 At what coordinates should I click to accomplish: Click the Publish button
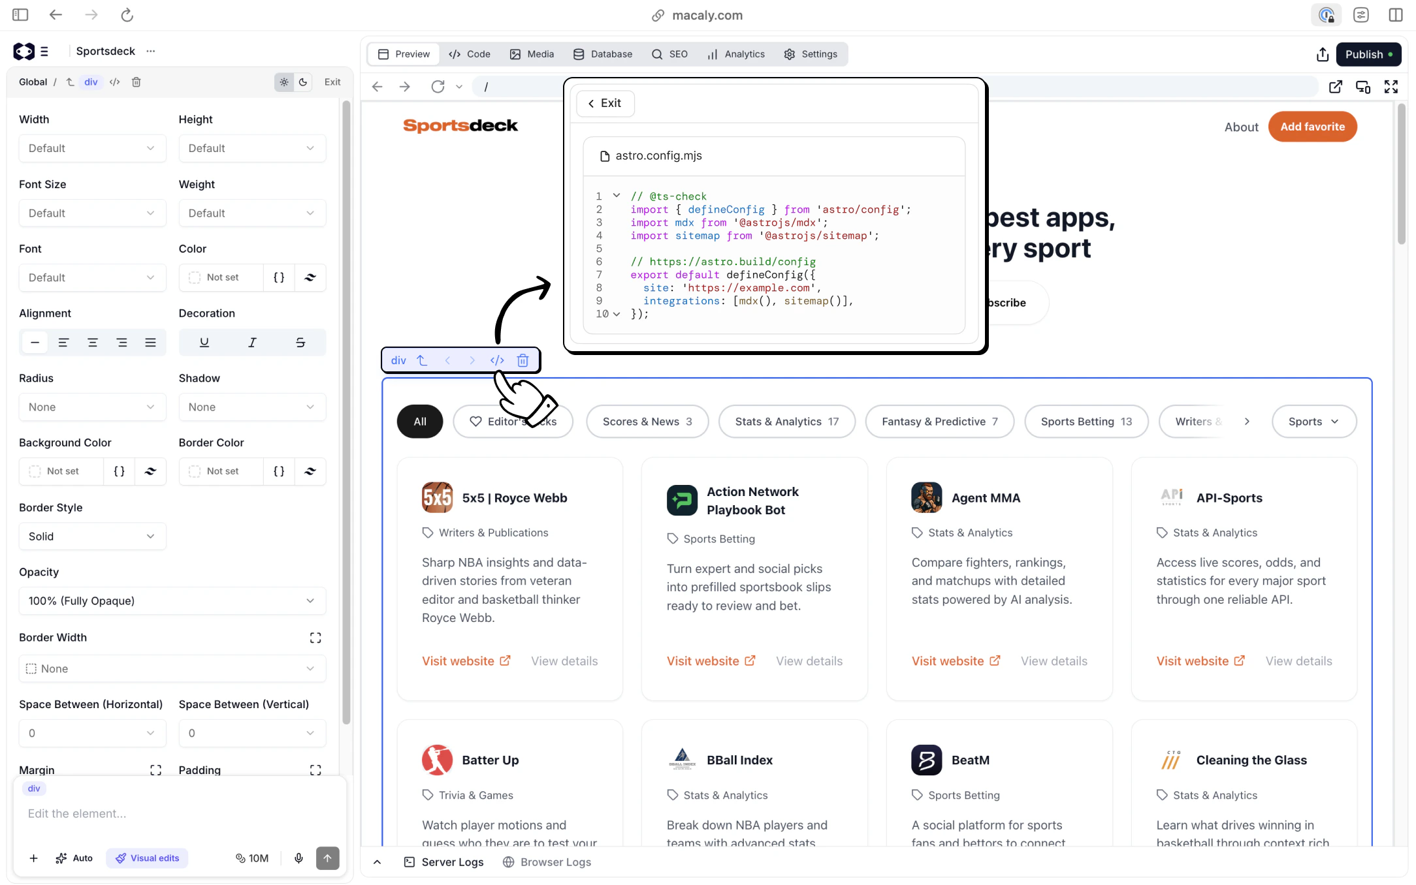1368,54
